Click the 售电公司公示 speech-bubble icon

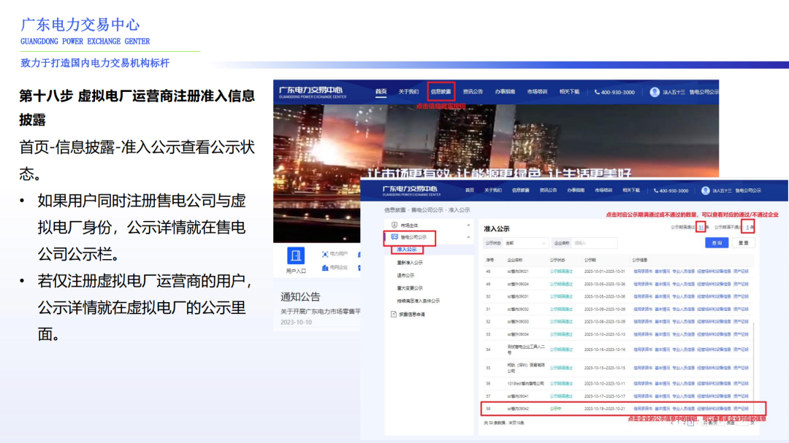click(x=393, y=236)
